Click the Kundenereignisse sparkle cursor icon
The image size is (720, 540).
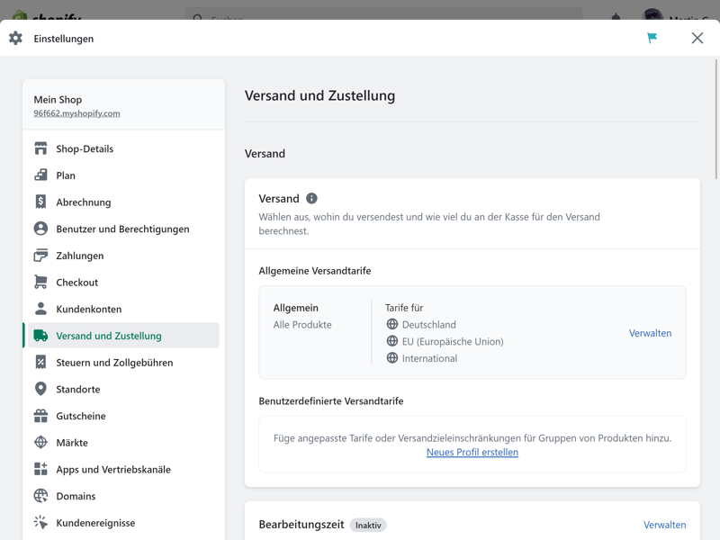pos(40,523)
